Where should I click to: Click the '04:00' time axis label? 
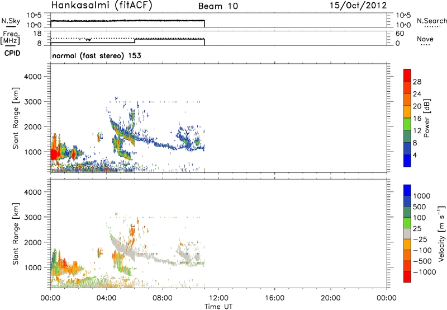pyautogui.click(x=107, y=298)
